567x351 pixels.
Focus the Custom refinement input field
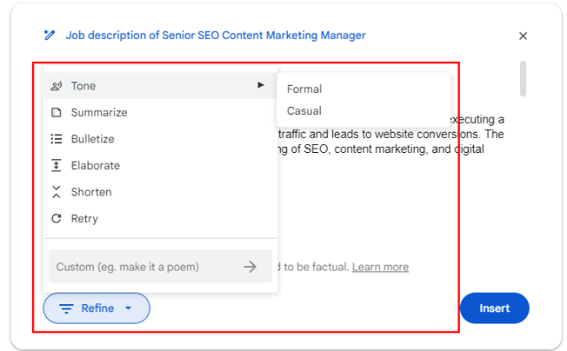click(x=159, y=267)
